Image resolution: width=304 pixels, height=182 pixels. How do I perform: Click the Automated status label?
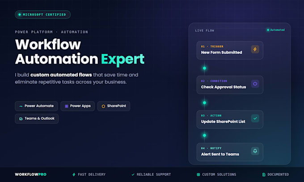[278, 30]
